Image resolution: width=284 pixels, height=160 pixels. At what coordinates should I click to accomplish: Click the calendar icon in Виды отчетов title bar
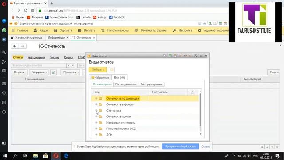[x=175, y=56]
